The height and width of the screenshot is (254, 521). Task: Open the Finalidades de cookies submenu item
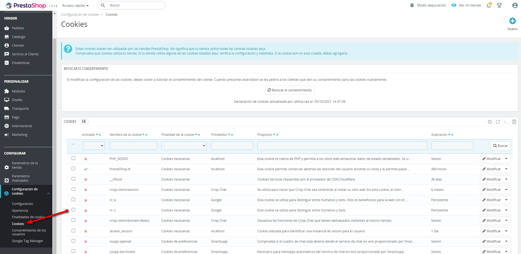point(28,217)
